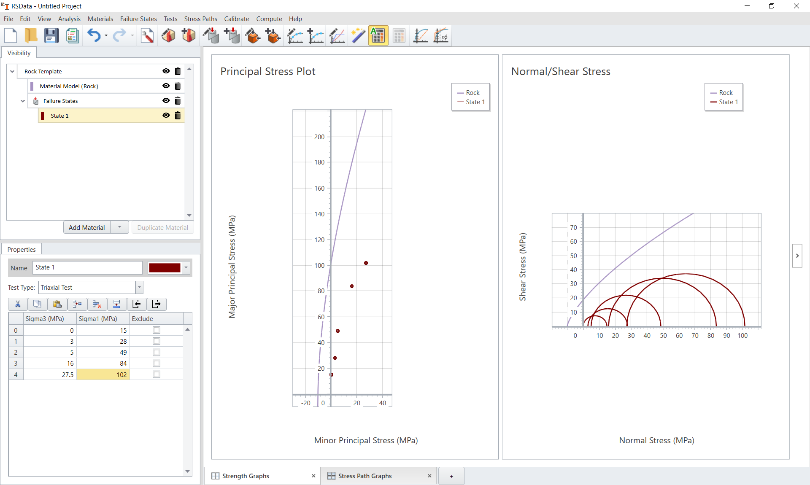Open the Compute menu
The image size is (810, 485).
pyautogui.click(x=269, y=19)
